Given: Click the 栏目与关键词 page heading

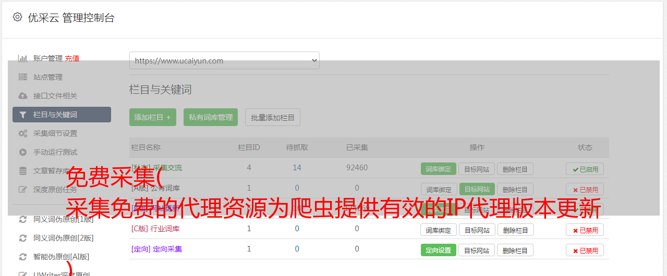Looking at the screenshot, I should point(161,90).
